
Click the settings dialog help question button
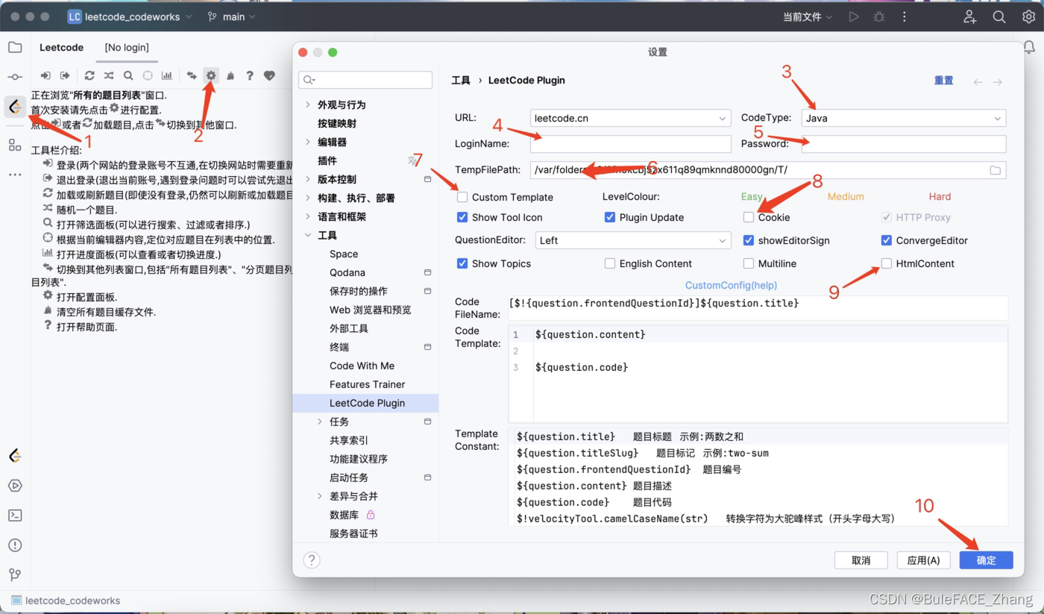click(312, 560)
